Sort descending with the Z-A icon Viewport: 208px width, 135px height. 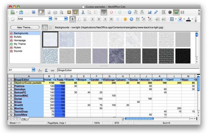pyautogui.click(x=142, y=12)
